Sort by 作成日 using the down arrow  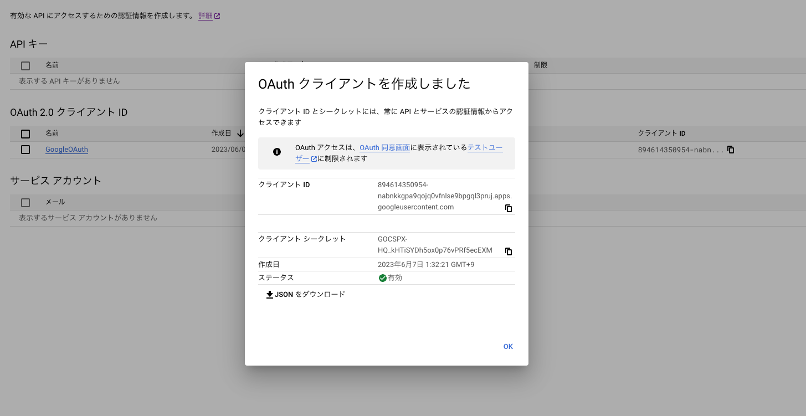click(240, 133)
